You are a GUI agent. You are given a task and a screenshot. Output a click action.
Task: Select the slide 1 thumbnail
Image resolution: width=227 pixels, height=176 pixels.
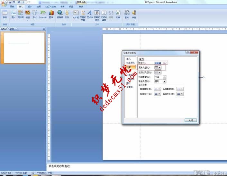tap(24, 47)
